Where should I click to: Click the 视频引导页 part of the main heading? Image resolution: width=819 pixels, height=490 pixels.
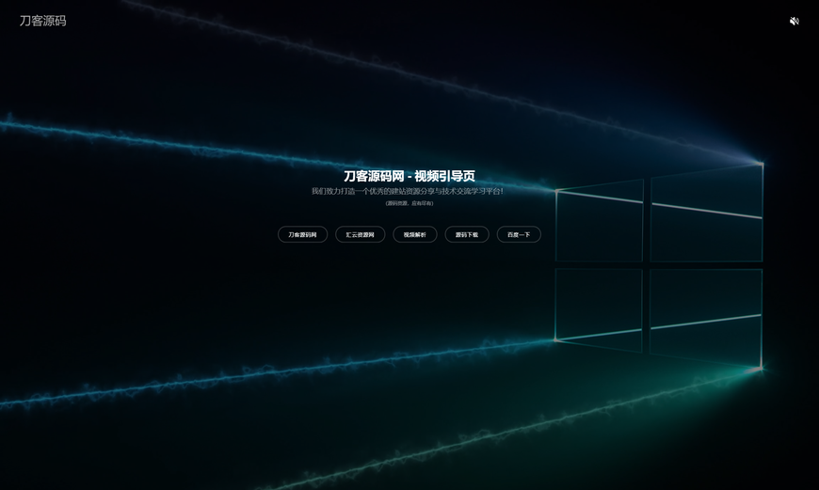tap(444, 176)
